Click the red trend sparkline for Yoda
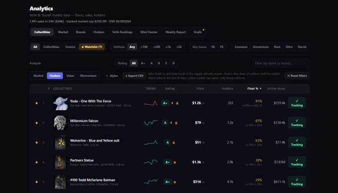The height and width of the screenshot is (193, 338). point(151,103)
